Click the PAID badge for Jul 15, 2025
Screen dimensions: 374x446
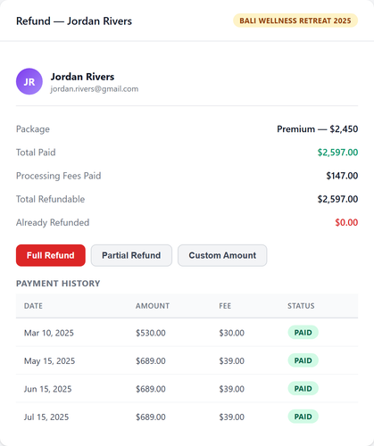(303, 417)
